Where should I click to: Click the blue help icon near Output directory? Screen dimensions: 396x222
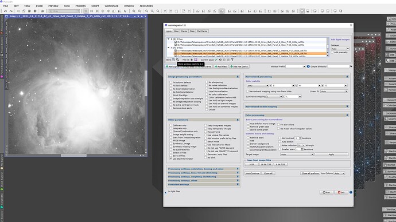coord(308,66)
